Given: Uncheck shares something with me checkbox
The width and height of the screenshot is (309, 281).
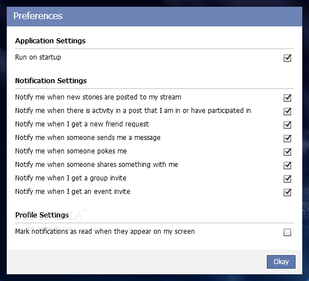Looking at the screenshot, I should (x=287, y=165).
